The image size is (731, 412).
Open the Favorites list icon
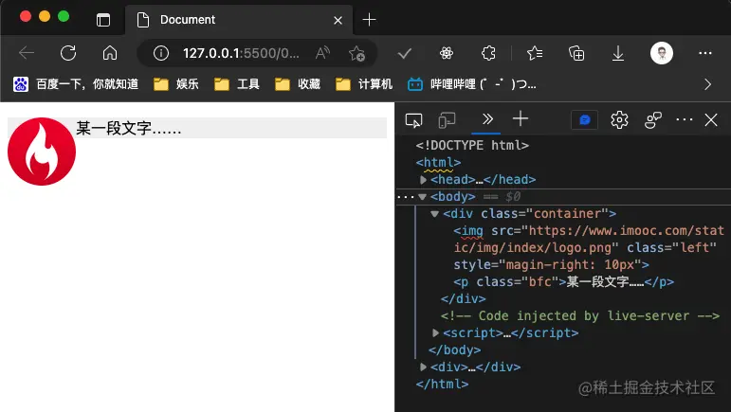(x=534, y=54)
